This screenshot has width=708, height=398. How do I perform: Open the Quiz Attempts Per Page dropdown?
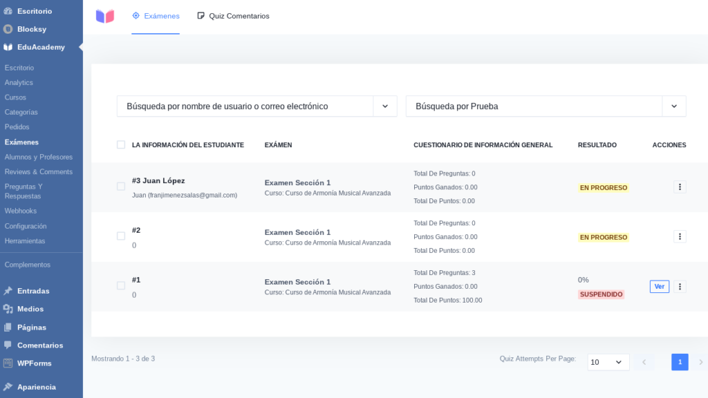coord(608,362)
